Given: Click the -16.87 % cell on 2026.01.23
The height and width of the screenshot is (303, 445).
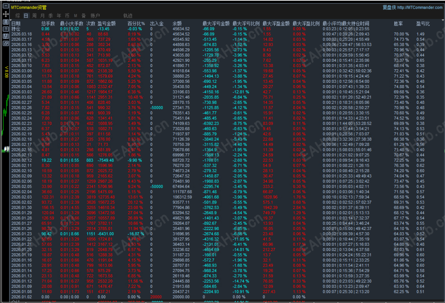Looking at the screenshot, I should [x=136, y=234].
